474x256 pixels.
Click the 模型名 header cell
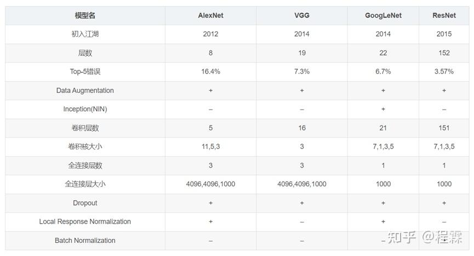point(85,15)
